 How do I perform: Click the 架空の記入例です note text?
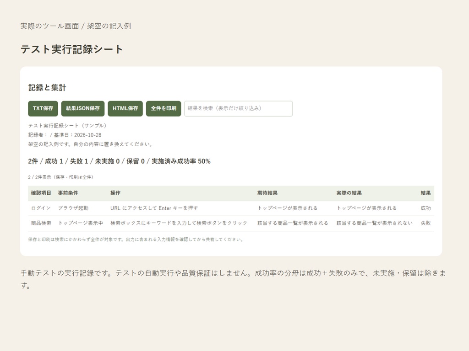(x=91, y=144)
